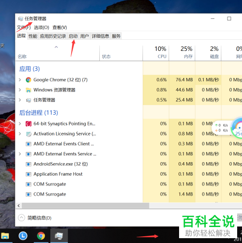Select the Application Frame Host row
The image size is (242, 243).
129,174
